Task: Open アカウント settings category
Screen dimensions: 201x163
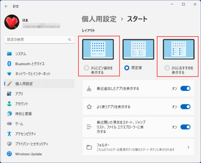Action: [39, 104]
